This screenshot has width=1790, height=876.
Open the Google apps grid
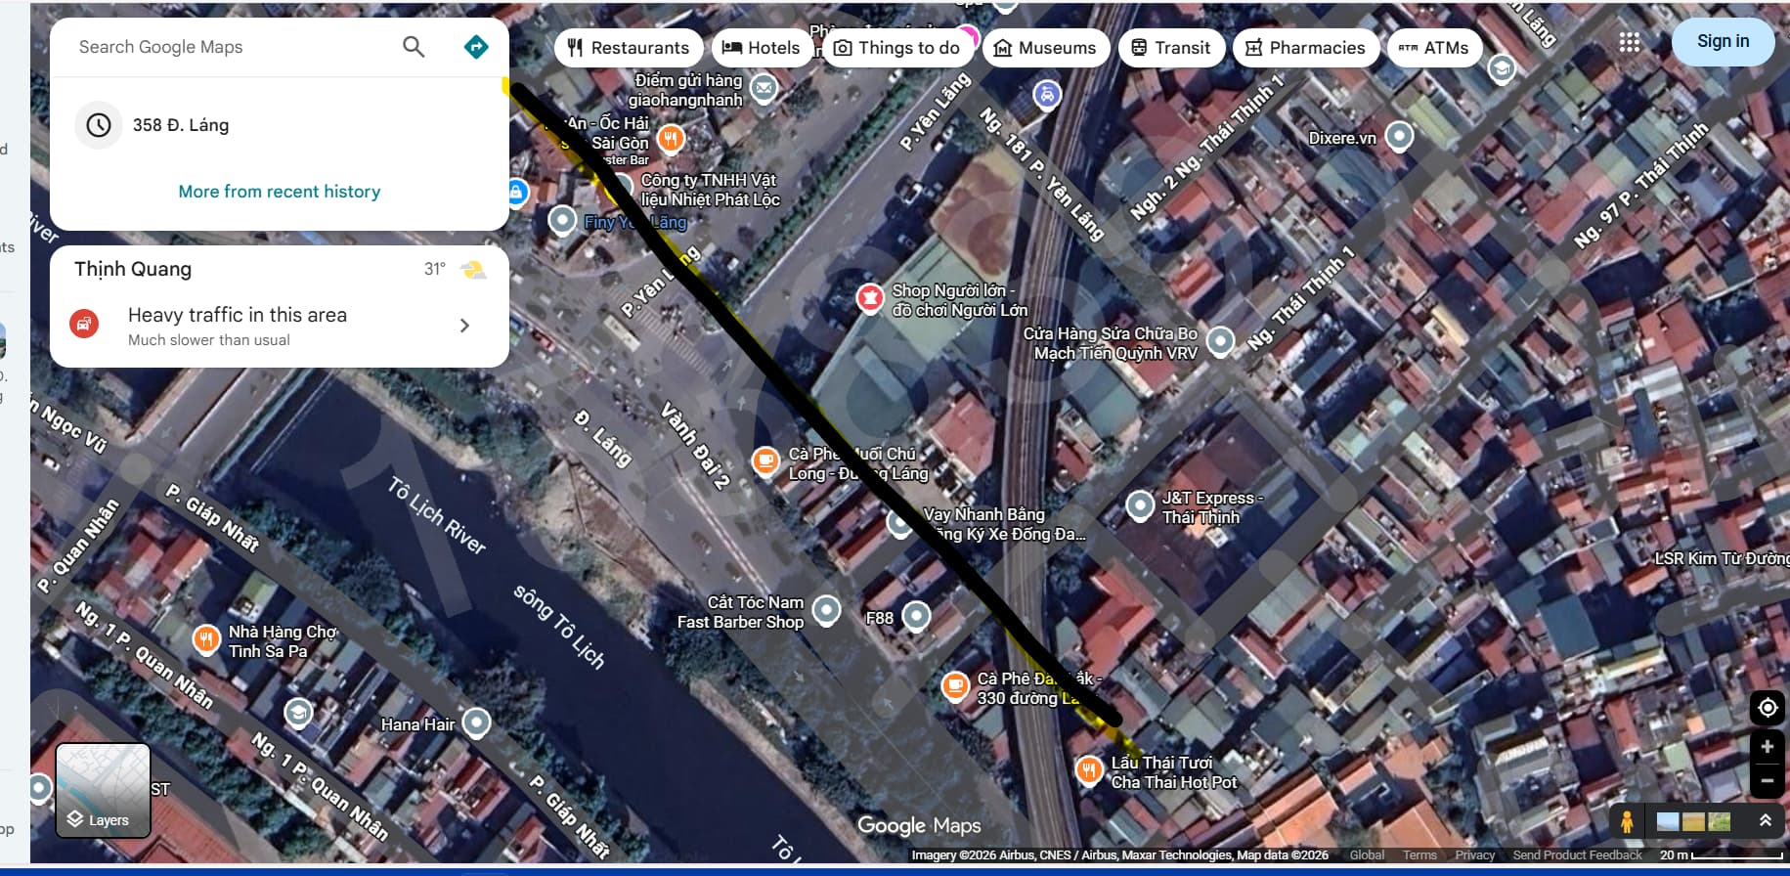point(1630,42)
